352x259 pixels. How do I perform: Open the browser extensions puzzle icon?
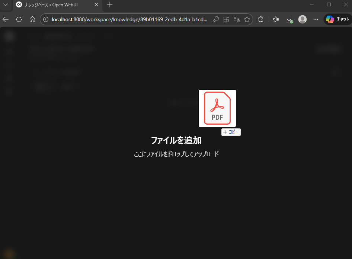[x=261, y=19]
